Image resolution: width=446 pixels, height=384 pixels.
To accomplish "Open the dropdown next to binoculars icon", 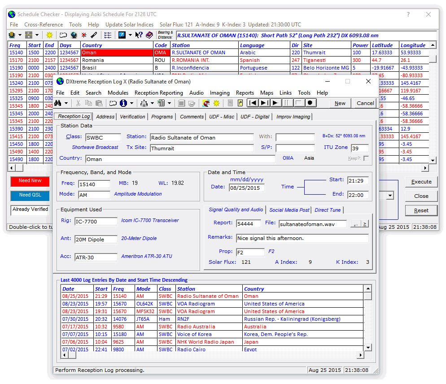I will [x=66, y=103].
